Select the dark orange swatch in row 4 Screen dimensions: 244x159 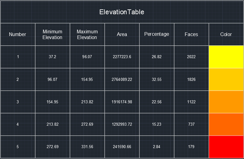[226, 124]
